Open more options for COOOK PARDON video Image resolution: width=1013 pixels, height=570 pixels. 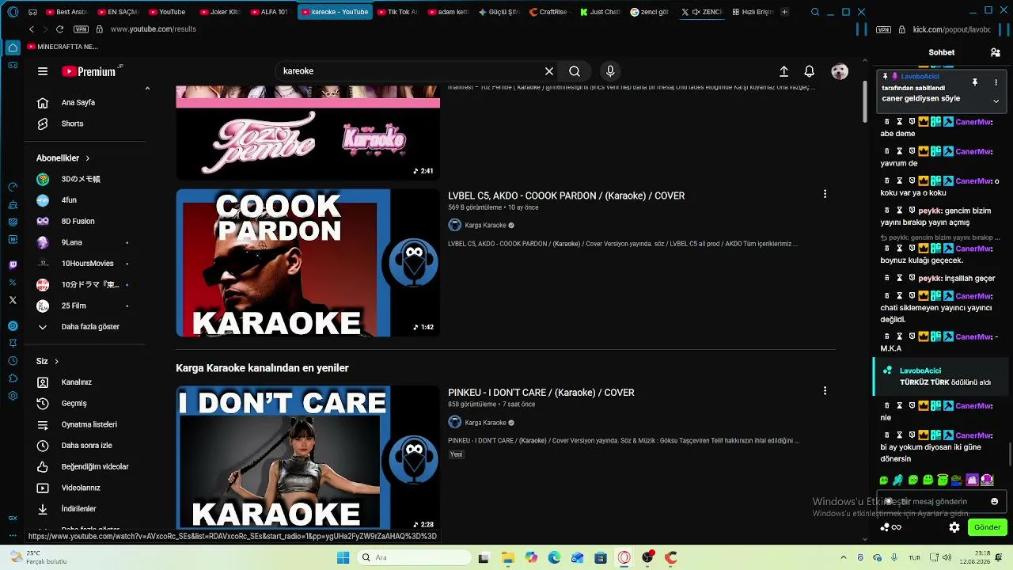point(825,194)
